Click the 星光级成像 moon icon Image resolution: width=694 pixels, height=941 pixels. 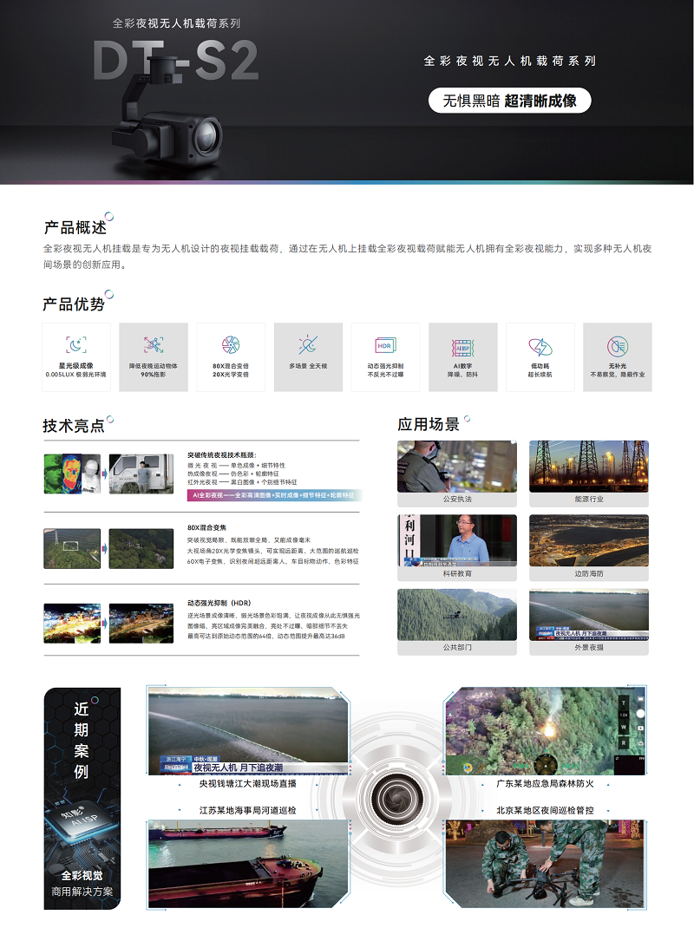point(76,345)
